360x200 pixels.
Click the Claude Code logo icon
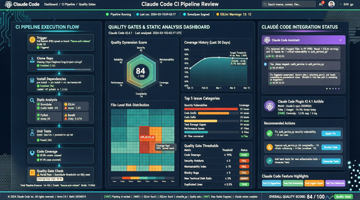pyautogui.click(x=8, y=4)
